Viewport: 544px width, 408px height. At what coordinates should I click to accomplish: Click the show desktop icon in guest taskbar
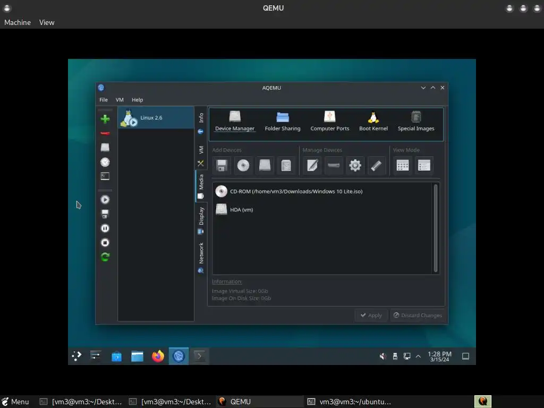(x=465, y=356)
